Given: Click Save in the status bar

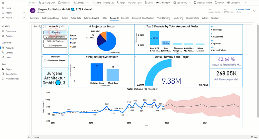Looking at the screenshot, I should pyautogui.click(x=254, y=137).
